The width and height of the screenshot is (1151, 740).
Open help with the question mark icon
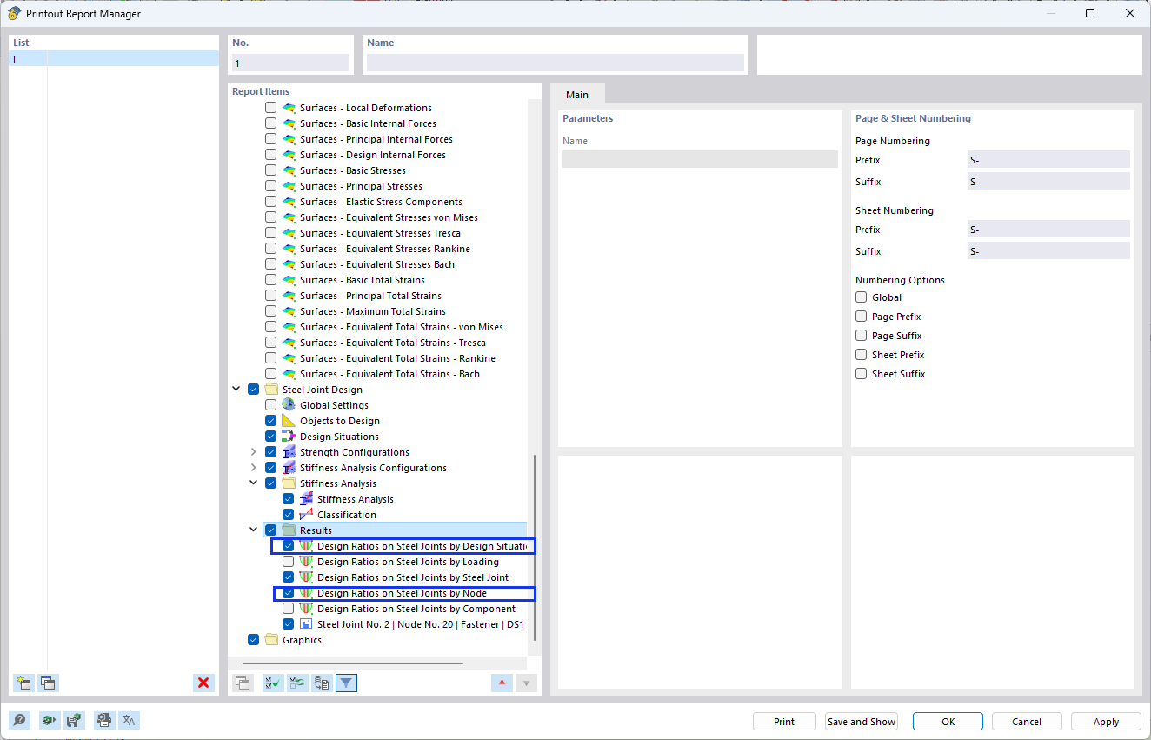(19, 720)
